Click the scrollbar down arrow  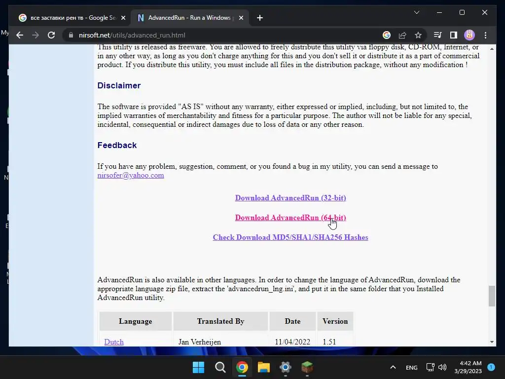(x=492, y=342)
